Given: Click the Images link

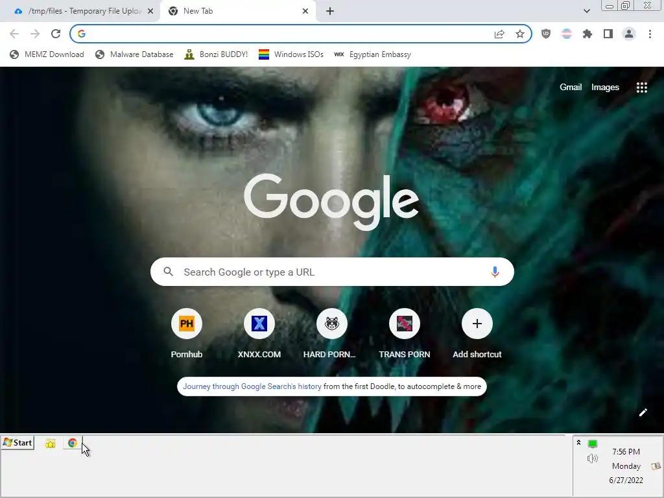Looking at the screenshot, I should click(605, 88).
